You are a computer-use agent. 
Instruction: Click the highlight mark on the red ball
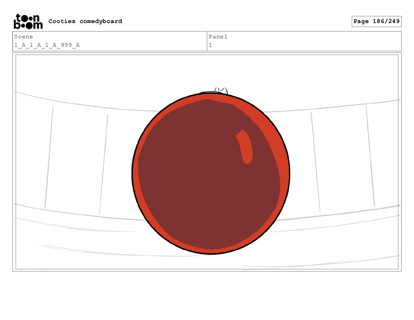[x=244, y=147]
